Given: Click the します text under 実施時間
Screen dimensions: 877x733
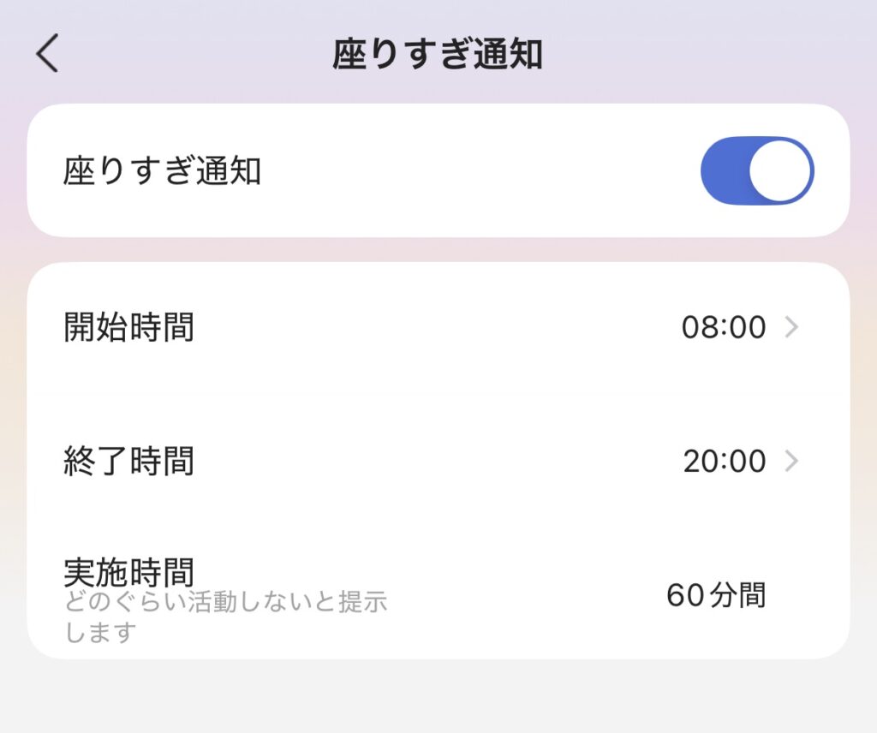Looking at the screenshot, I should (101, 633).
